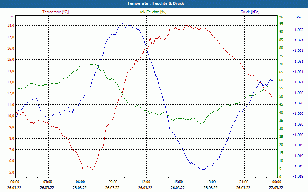Click the 1.022 pressure axis value

[299, 30]
